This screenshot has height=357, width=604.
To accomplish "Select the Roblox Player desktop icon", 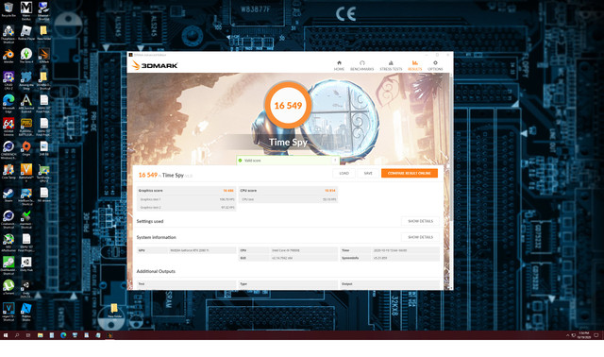I will (x=26, y=33).
